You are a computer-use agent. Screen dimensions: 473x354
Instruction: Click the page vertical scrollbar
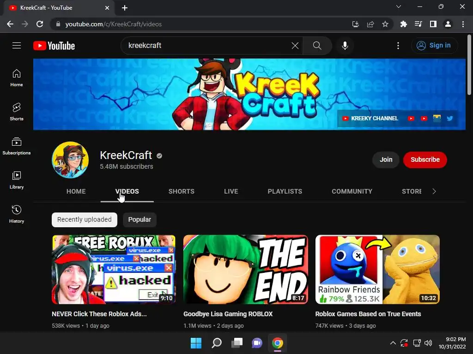click(469, 65)
